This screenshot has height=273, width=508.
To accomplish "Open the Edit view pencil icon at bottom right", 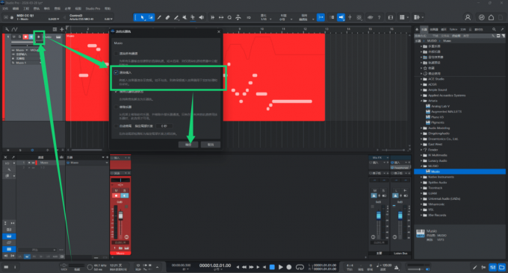I will (x=474, y=267).
